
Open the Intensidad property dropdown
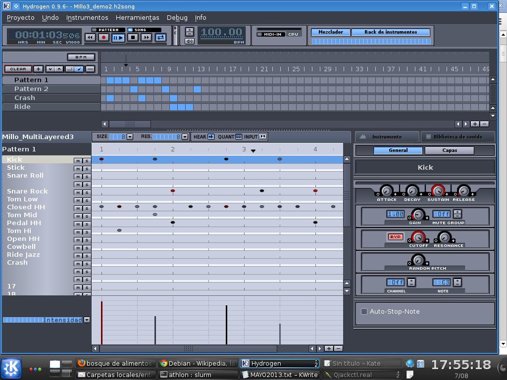[87, 320]
